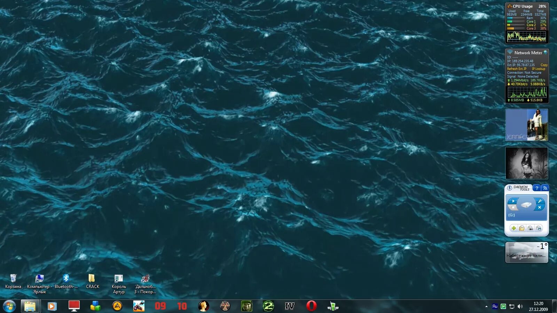Open the help question-mark tab in DAEMON Tools
The width and height of the screenshot is (557, 313).
537,188
